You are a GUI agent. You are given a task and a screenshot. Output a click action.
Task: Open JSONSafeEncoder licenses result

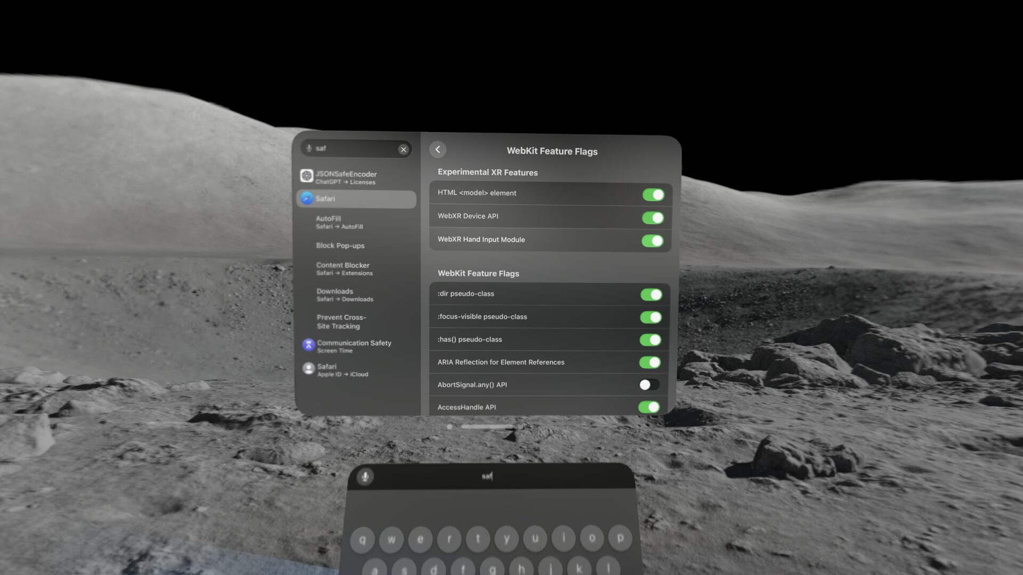356,177
